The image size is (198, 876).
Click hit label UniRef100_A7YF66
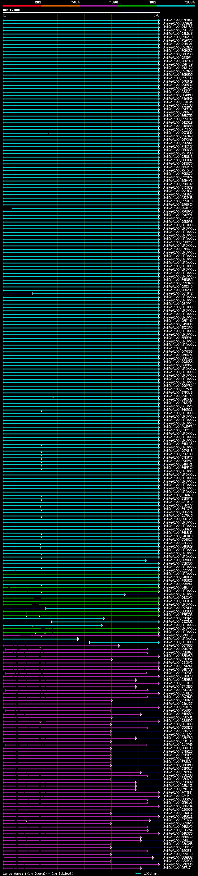[178, 129]
